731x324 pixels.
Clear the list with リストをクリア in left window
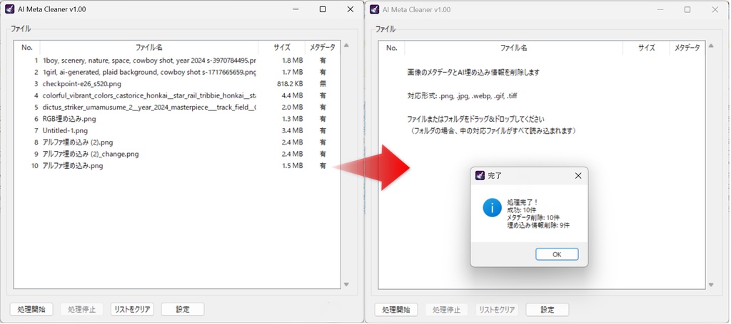tap(132, 309)
